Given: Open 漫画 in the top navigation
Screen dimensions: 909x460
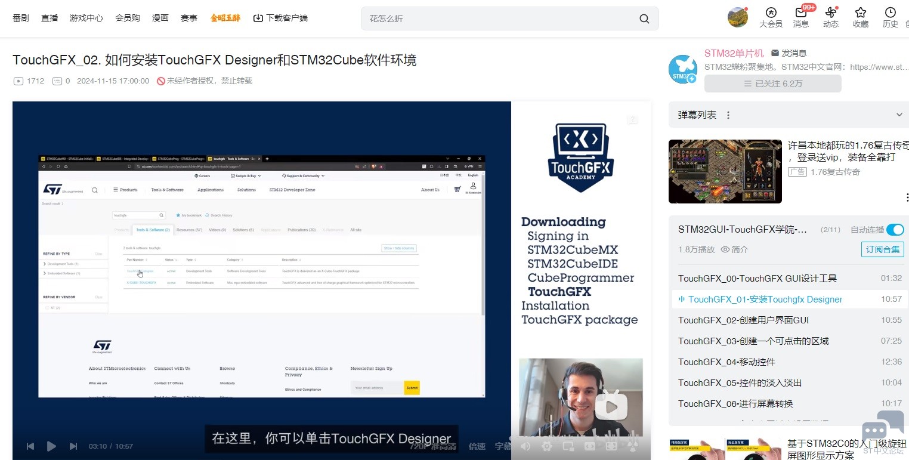Looking at the screenshot, I should (x=160, y=18).
